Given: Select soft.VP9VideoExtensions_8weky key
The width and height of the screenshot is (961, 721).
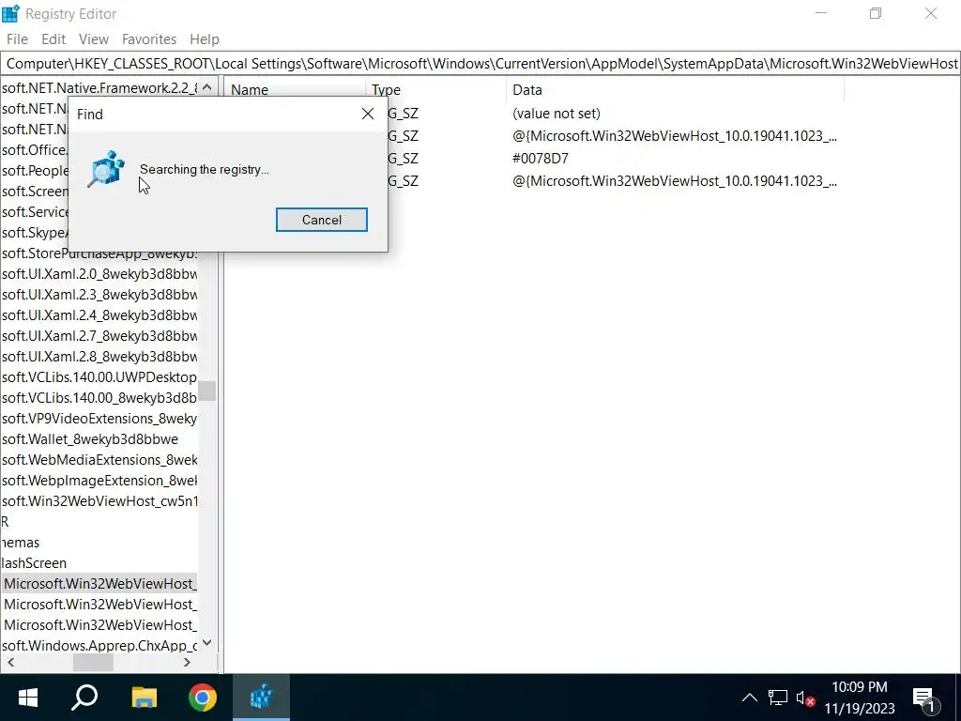Looking at the screenshot, I should click(x=99, y=419).
